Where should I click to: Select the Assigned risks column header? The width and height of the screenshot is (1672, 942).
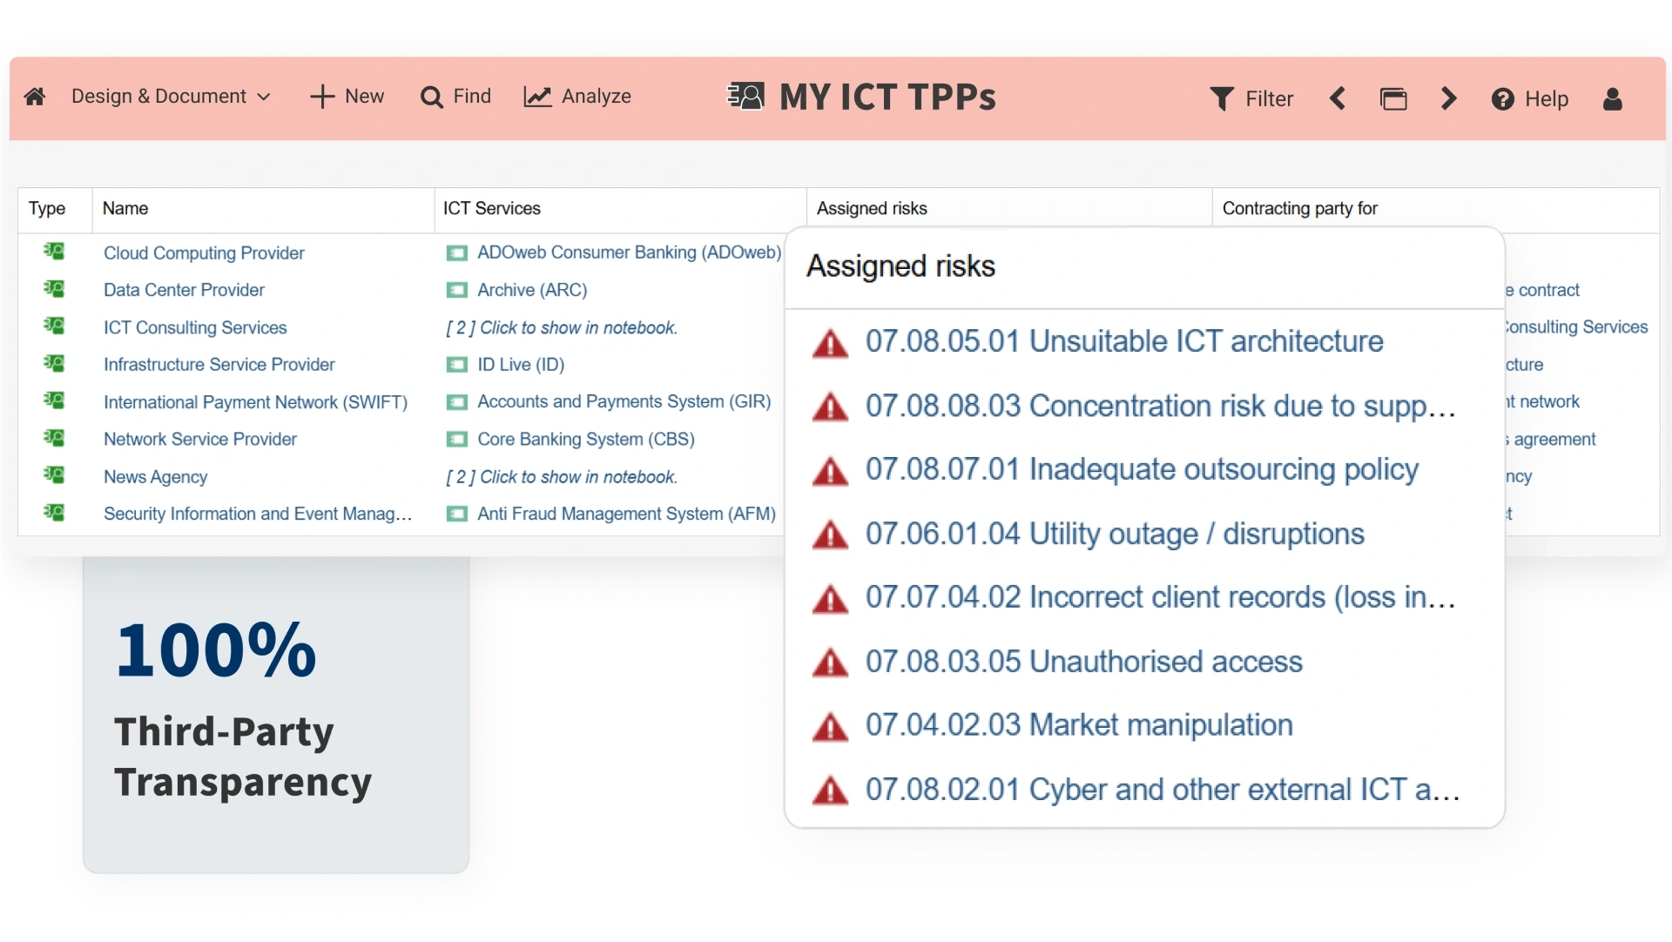pos(871,208)
